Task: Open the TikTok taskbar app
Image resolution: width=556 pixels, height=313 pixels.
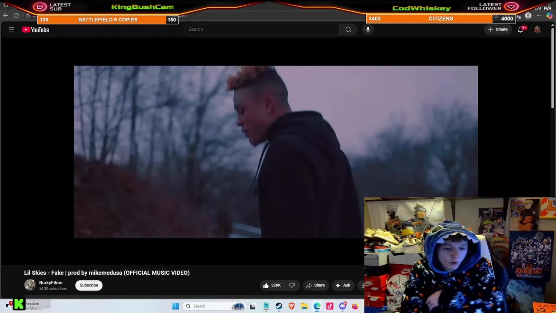Action: [330, 306]
